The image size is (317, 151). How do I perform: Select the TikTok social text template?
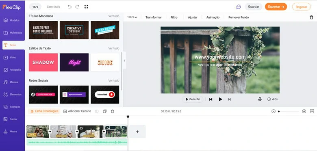pos(43,95)
